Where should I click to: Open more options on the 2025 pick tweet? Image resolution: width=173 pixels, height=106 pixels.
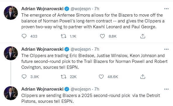[x=166, y=89]
